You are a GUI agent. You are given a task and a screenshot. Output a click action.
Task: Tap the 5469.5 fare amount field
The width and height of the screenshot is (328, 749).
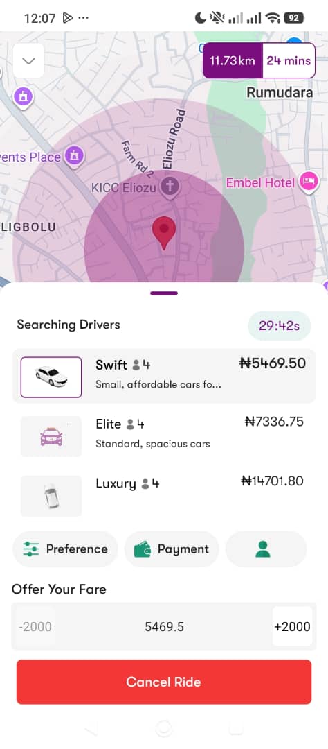pyautogui.click(x=164, y=627)
